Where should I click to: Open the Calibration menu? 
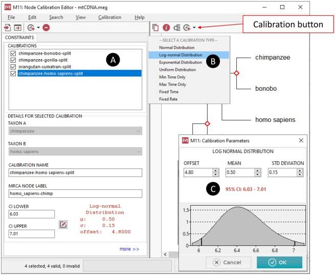tap(109, 17)
